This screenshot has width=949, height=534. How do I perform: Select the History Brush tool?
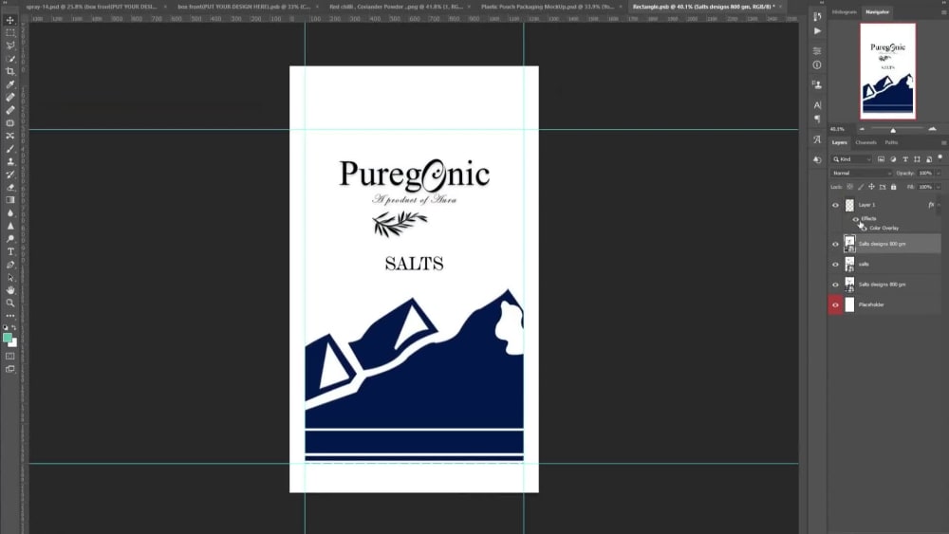[x=10, y=175]
